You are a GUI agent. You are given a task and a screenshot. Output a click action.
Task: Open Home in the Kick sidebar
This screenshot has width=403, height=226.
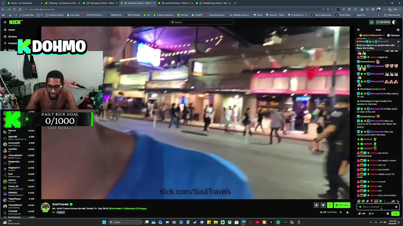click(12, 30)
